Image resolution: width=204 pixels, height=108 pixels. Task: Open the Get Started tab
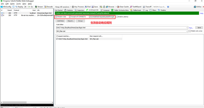(x=59, y=10)
